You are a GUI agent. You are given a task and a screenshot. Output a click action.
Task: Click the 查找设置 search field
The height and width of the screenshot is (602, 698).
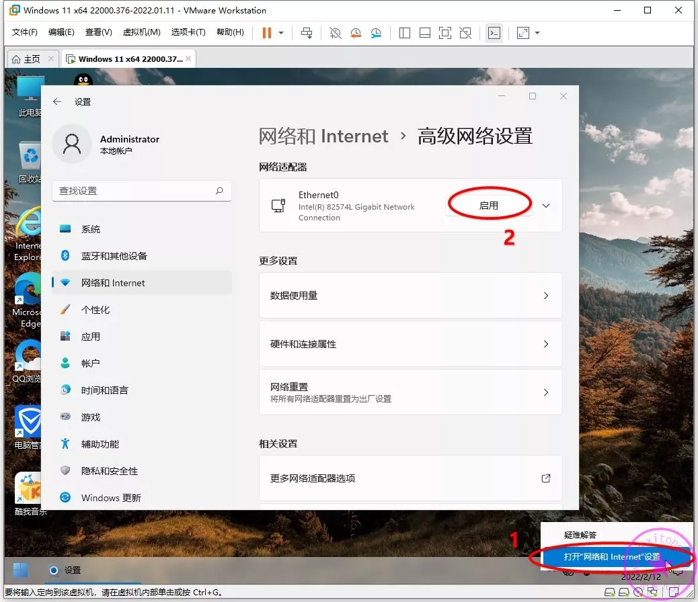(134, 191)
